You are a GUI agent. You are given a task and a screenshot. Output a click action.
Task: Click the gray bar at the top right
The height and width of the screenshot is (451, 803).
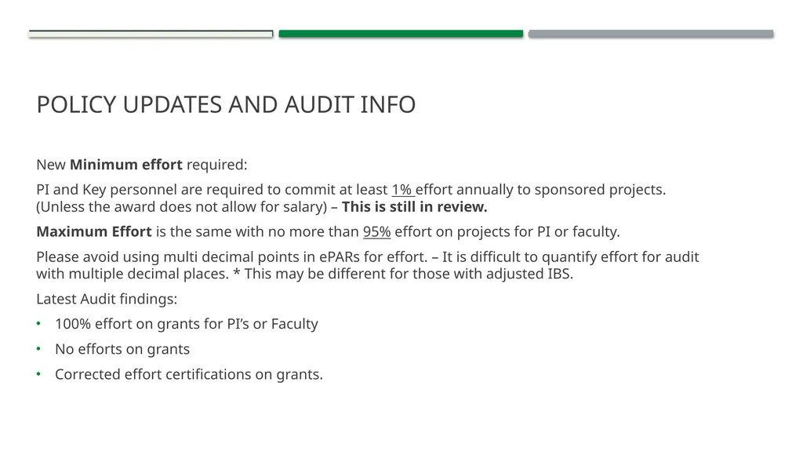pyautogui.click(x=651, y=34)
